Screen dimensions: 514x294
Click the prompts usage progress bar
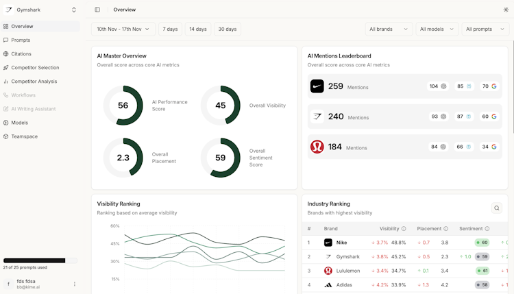40,260
